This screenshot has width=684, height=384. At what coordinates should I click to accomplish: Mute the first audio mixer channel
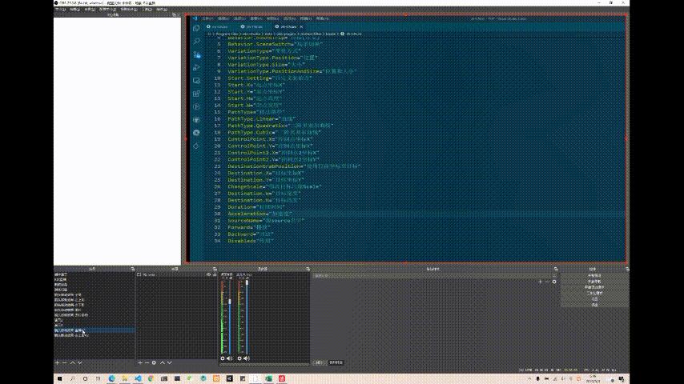pos(230,358)
